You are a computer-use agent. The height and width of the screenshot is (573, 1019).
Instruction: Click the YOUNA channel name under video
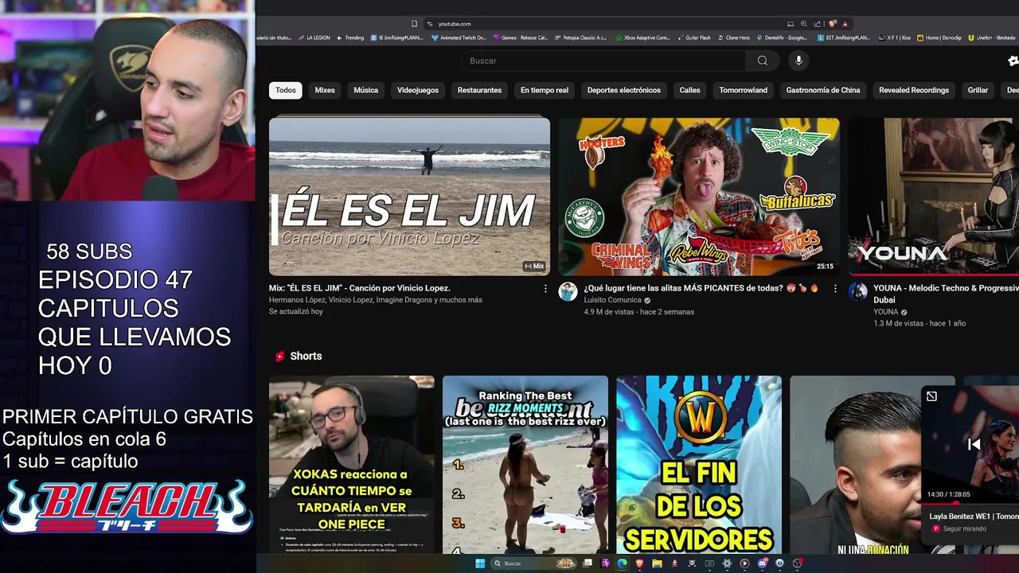885,312
